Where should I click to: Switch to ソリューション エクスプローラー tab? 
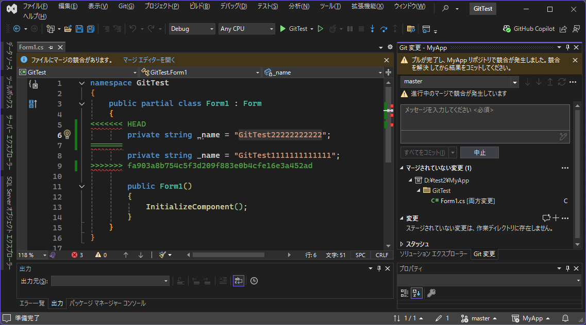pyautogui.click(x=433, y=254)
